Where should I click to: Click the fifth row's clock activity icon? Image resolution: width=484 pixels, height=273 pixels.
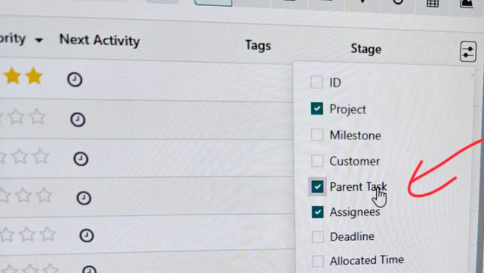pyautogui.click(x=86, y=236)
